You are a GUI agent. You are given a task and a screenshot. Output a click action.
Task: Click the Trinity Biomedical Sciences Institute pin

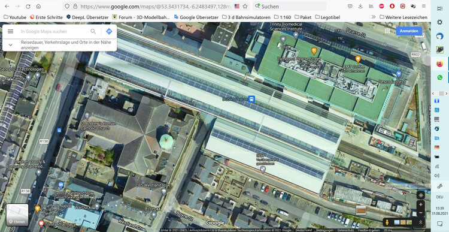(296, 35)
